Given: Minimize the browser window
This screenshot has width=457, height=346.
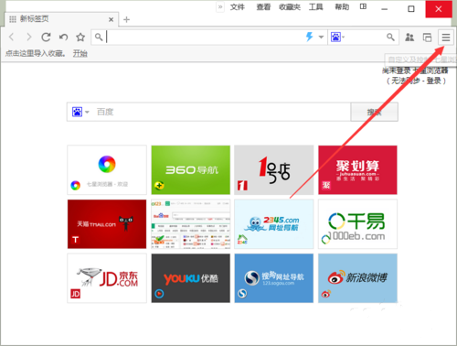Looking at the screenshot, I should [385, 9].
